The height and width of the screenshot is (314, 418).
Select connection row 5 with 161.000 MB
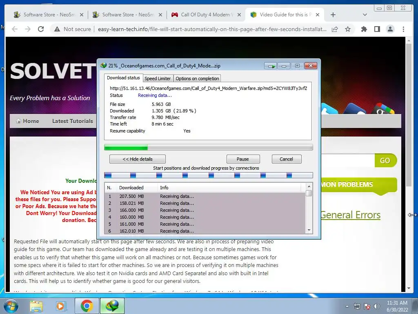[x=205, y=224]
